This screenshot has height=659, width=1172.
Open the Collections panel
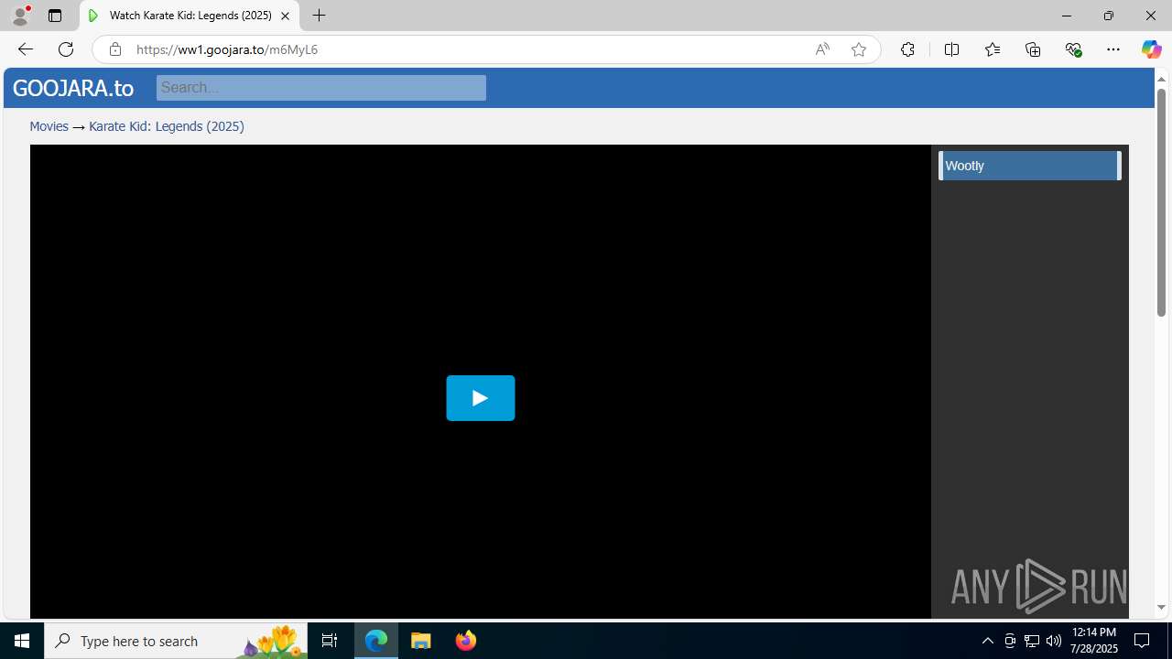coord(1033,49)
